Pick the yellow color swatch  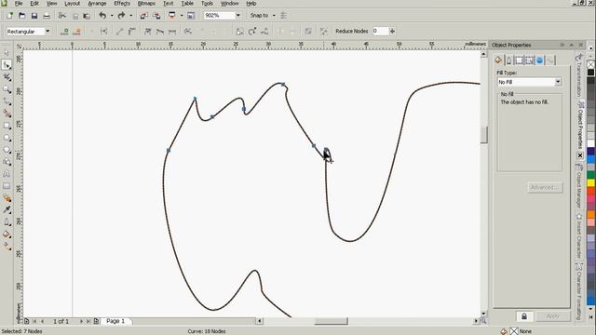[590, 183]
